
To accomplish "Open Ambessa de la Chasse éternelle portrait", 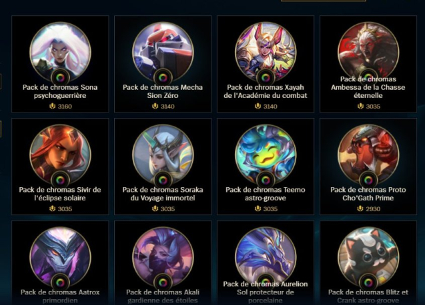I will click(368, 52).
